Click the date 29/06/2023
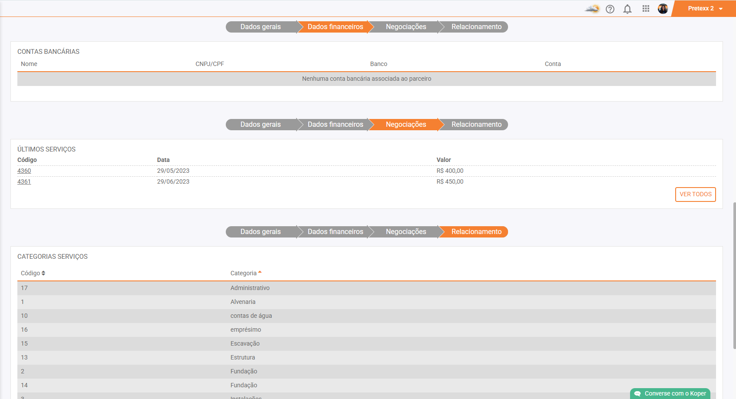 (x=173, y=181)
